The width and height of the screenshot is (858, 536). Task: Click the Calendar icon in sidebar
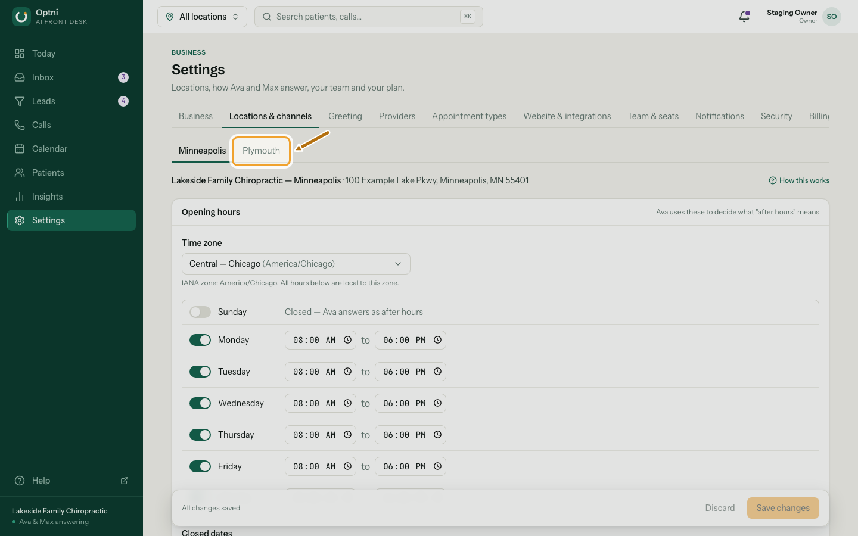point(20,149)
